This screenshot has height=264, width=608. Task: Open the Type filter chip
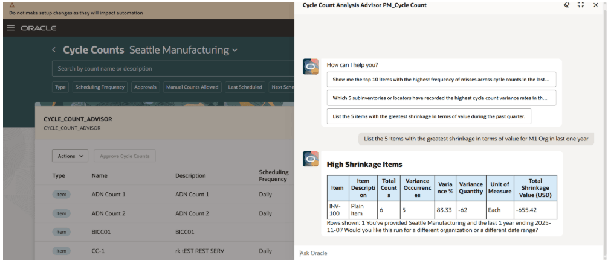60,87
